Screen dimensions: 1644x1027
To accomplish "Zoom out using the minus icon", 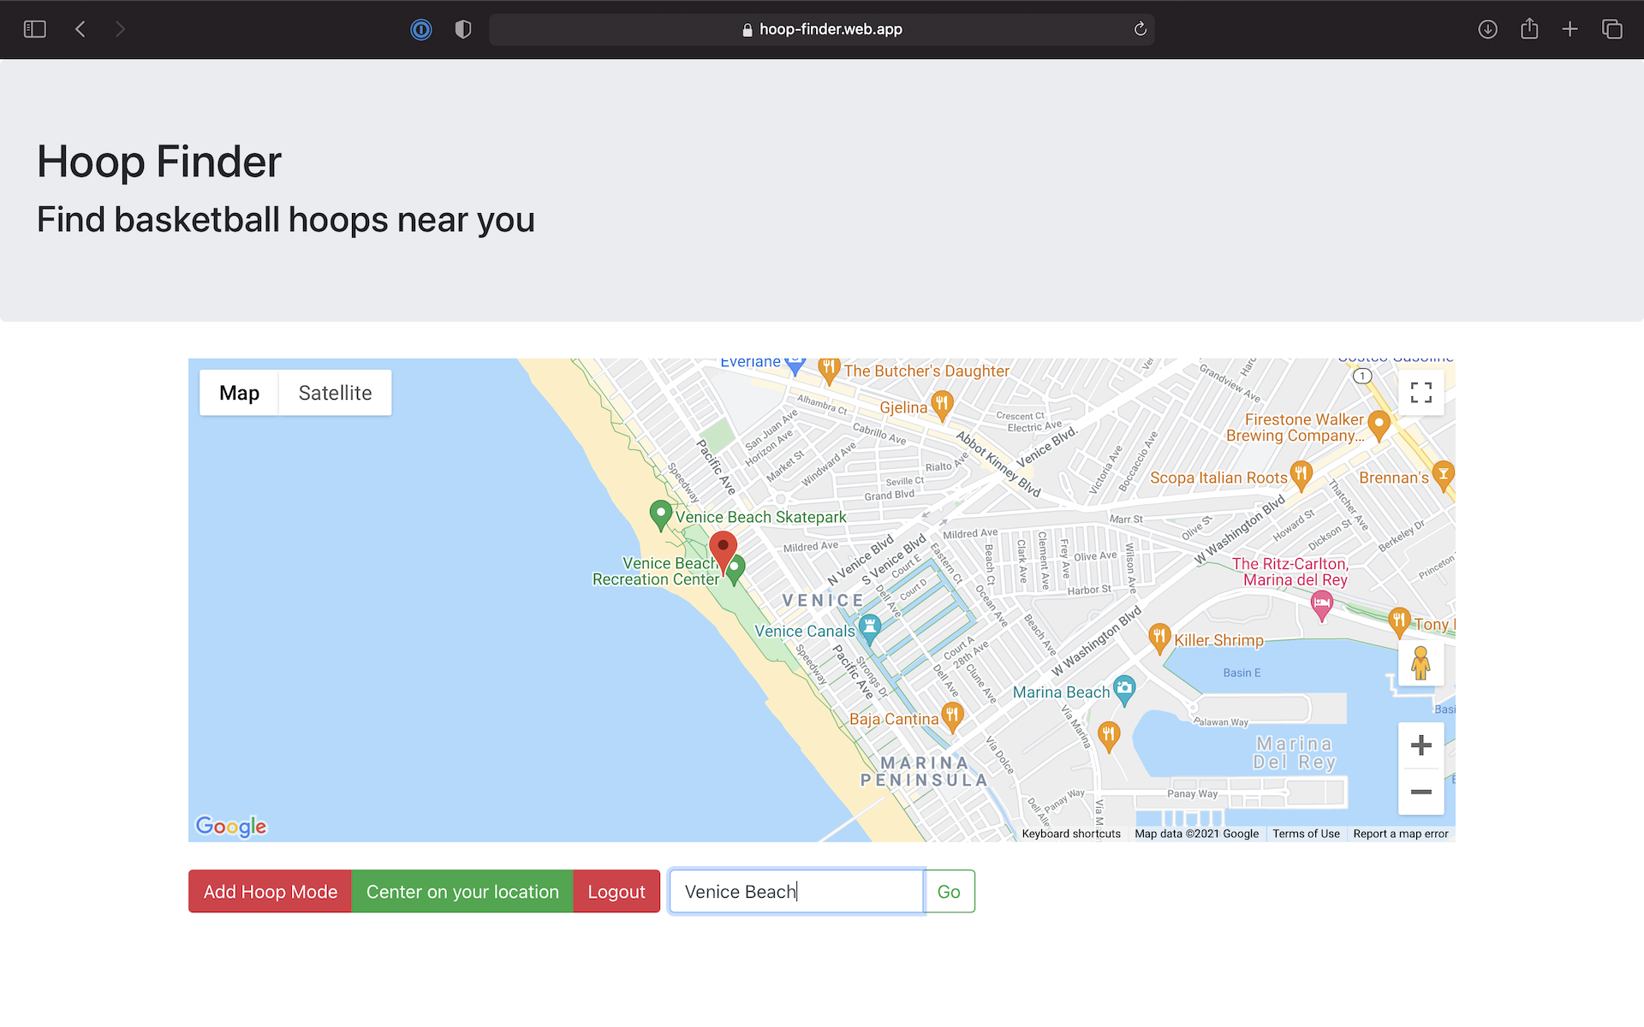I will pyautogui.click(x=1421, y=792).
